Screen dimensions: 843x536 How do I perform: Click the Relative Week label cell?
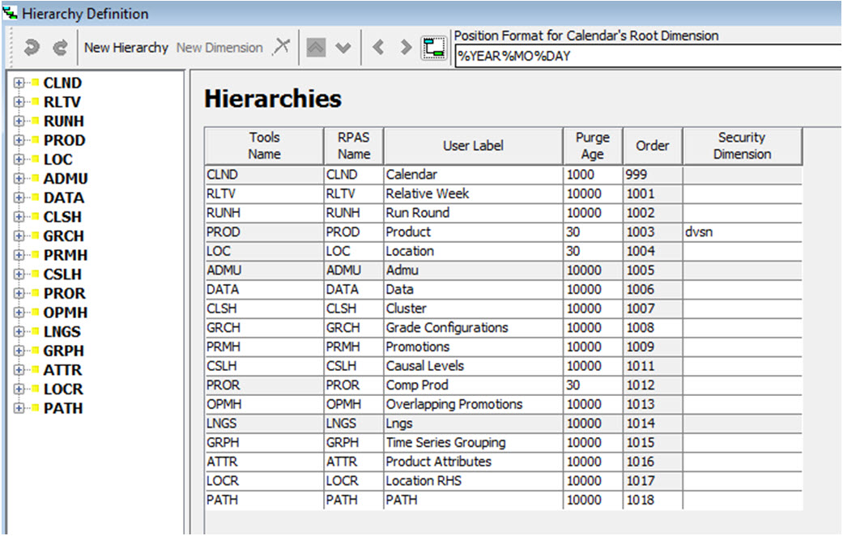(x=473, y=194)
